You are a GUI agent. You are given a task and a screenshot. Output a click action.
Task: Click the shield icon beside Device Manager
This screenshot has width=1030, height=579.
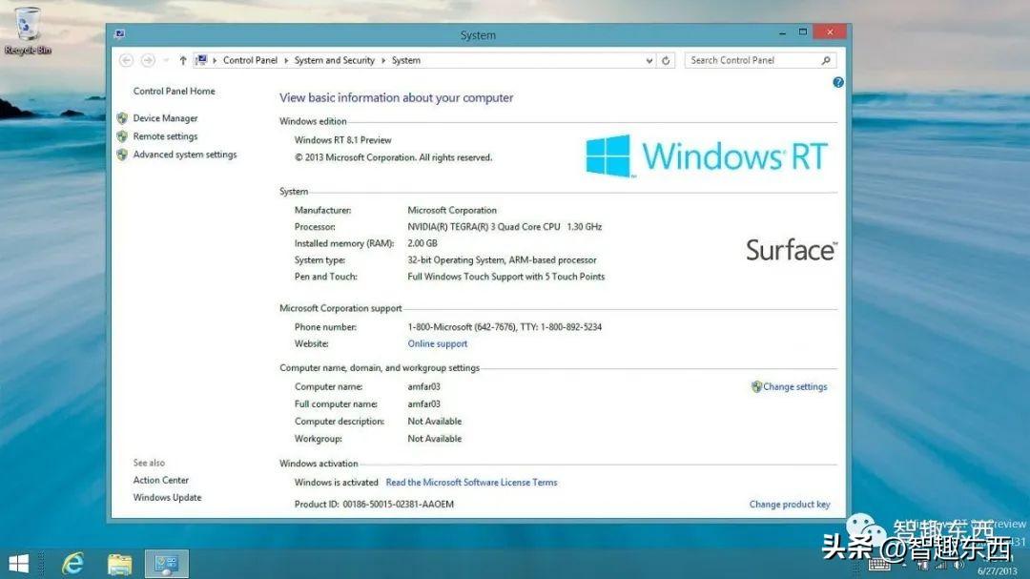pyautogui.click(x=122, y=118)
